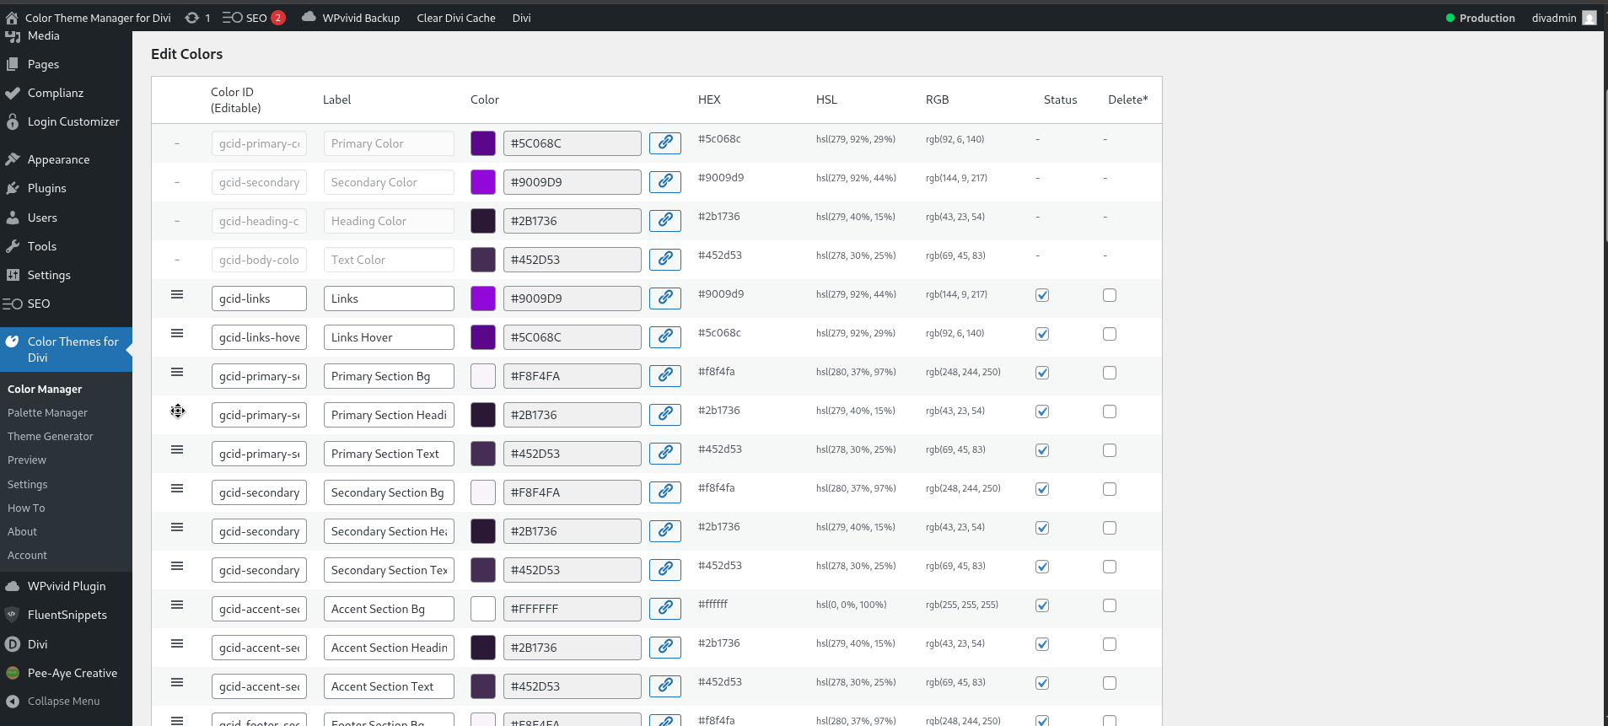Screen dimensions: 1608x726
Task: Open WPvivid Backup in admin bar
Action: (351, 18)
